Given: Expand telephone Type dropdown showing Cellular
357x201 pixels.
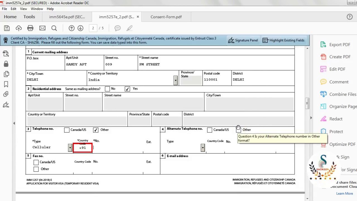Looking at the screenshot, I should click(70, 148).
